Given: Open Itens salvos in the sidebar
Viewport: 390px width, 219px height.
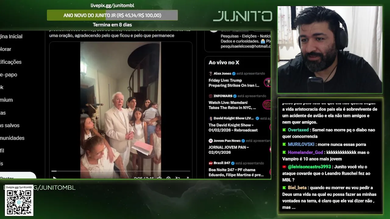Looking at the screenshot, I should coord(10,125).
